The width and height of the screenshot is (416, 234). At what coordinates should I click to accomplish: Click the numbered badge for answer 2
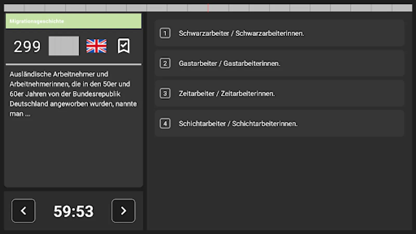[x=165, y=63]
